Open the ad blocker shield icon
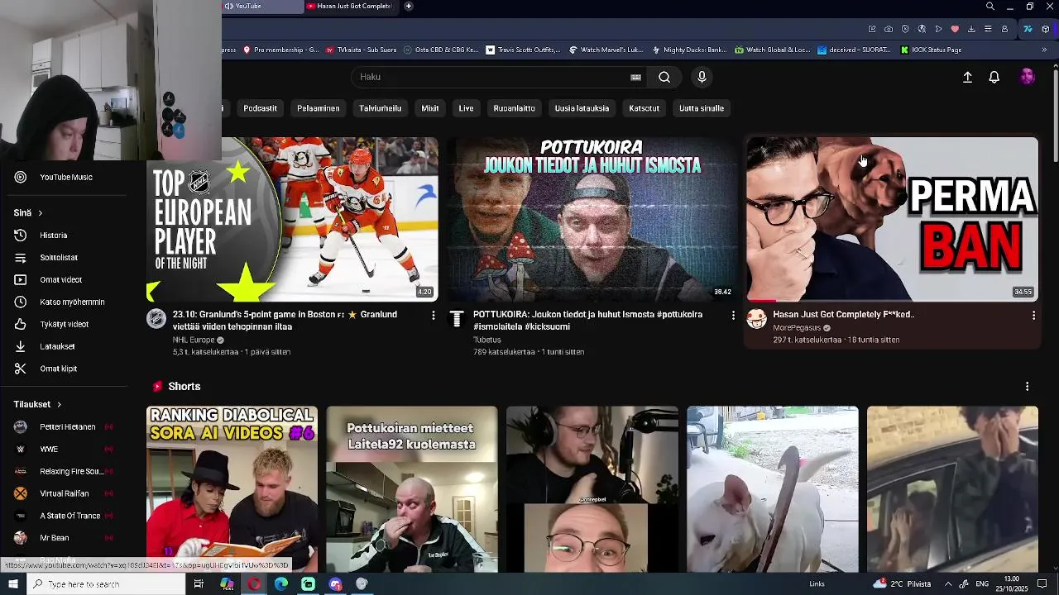This screenshot has height=595, width=1059. 905,29
